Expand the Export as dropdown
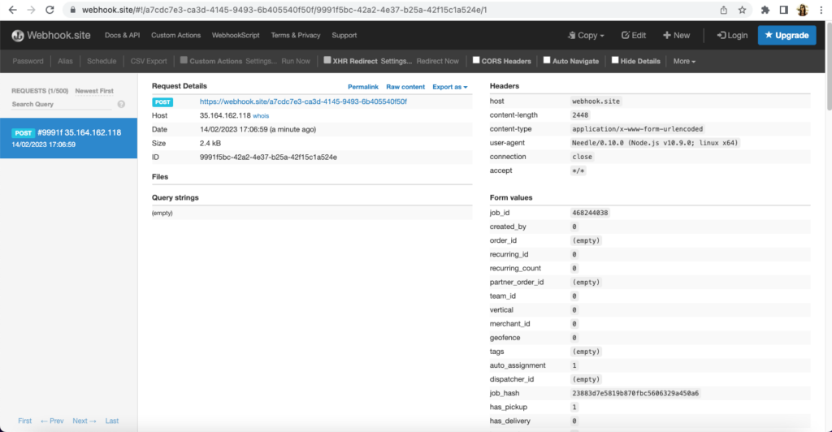 (x=449, y=87)
